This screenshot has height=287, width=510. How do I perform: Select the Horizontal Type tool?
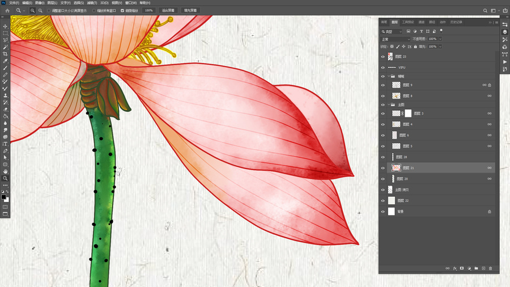pyautogui.click(x=5, y=144)
